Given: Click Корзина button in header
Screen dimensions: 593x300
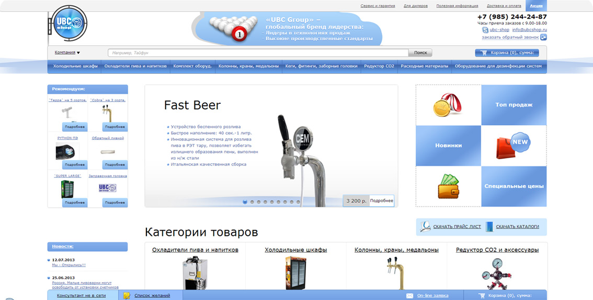Looking at the screenshot, I should click(x=507, y=53).
